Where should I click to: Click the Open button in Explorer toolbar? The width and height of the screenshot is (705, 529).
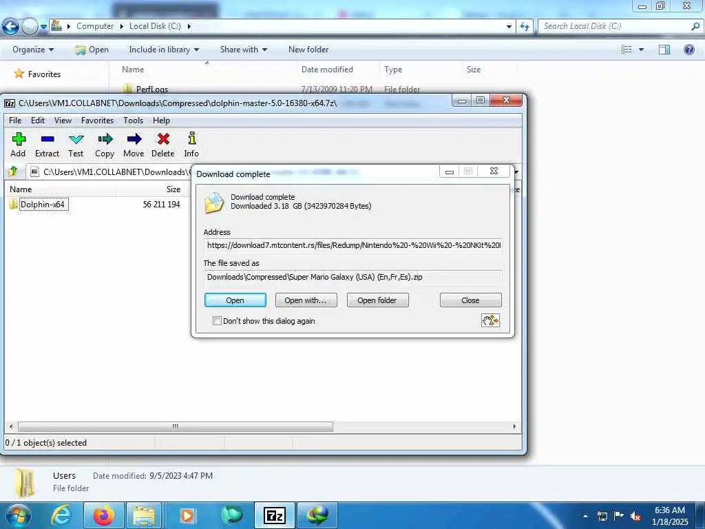click(x=92, y=50)
